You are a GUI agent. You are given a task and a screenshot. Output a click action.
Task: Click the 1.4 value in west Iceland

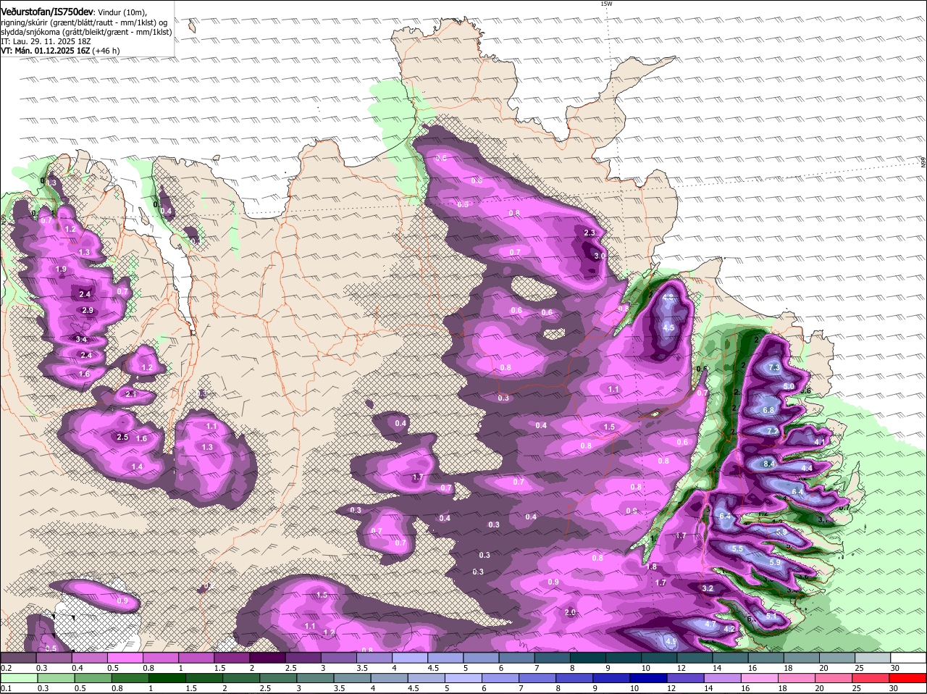(x=138, y=467)
